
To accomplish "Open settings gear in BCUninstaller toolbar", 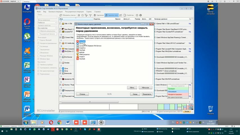I will click(x=137, y=15).
